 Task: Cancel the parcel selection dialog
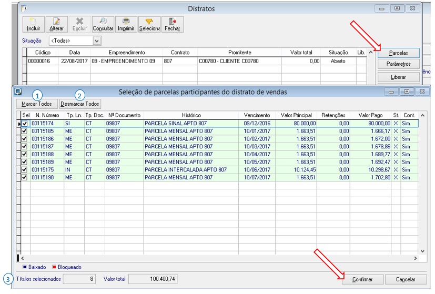click(x=406, y=280)
